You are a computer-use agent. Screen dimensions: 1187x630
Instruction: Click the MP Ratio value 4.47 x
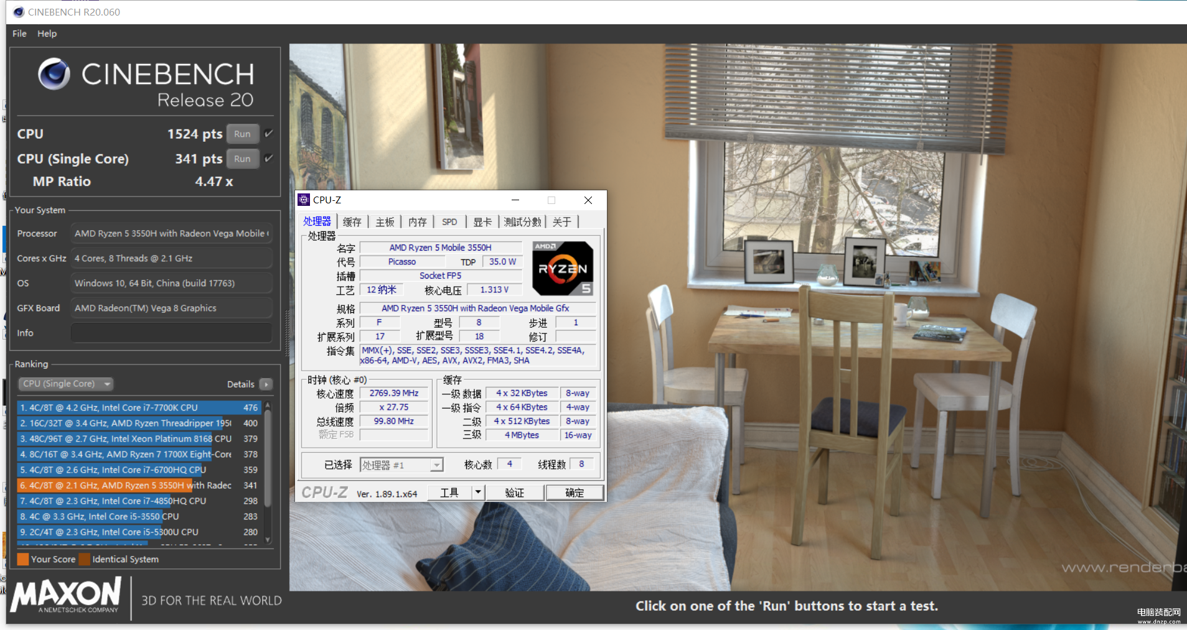(214, 182)
